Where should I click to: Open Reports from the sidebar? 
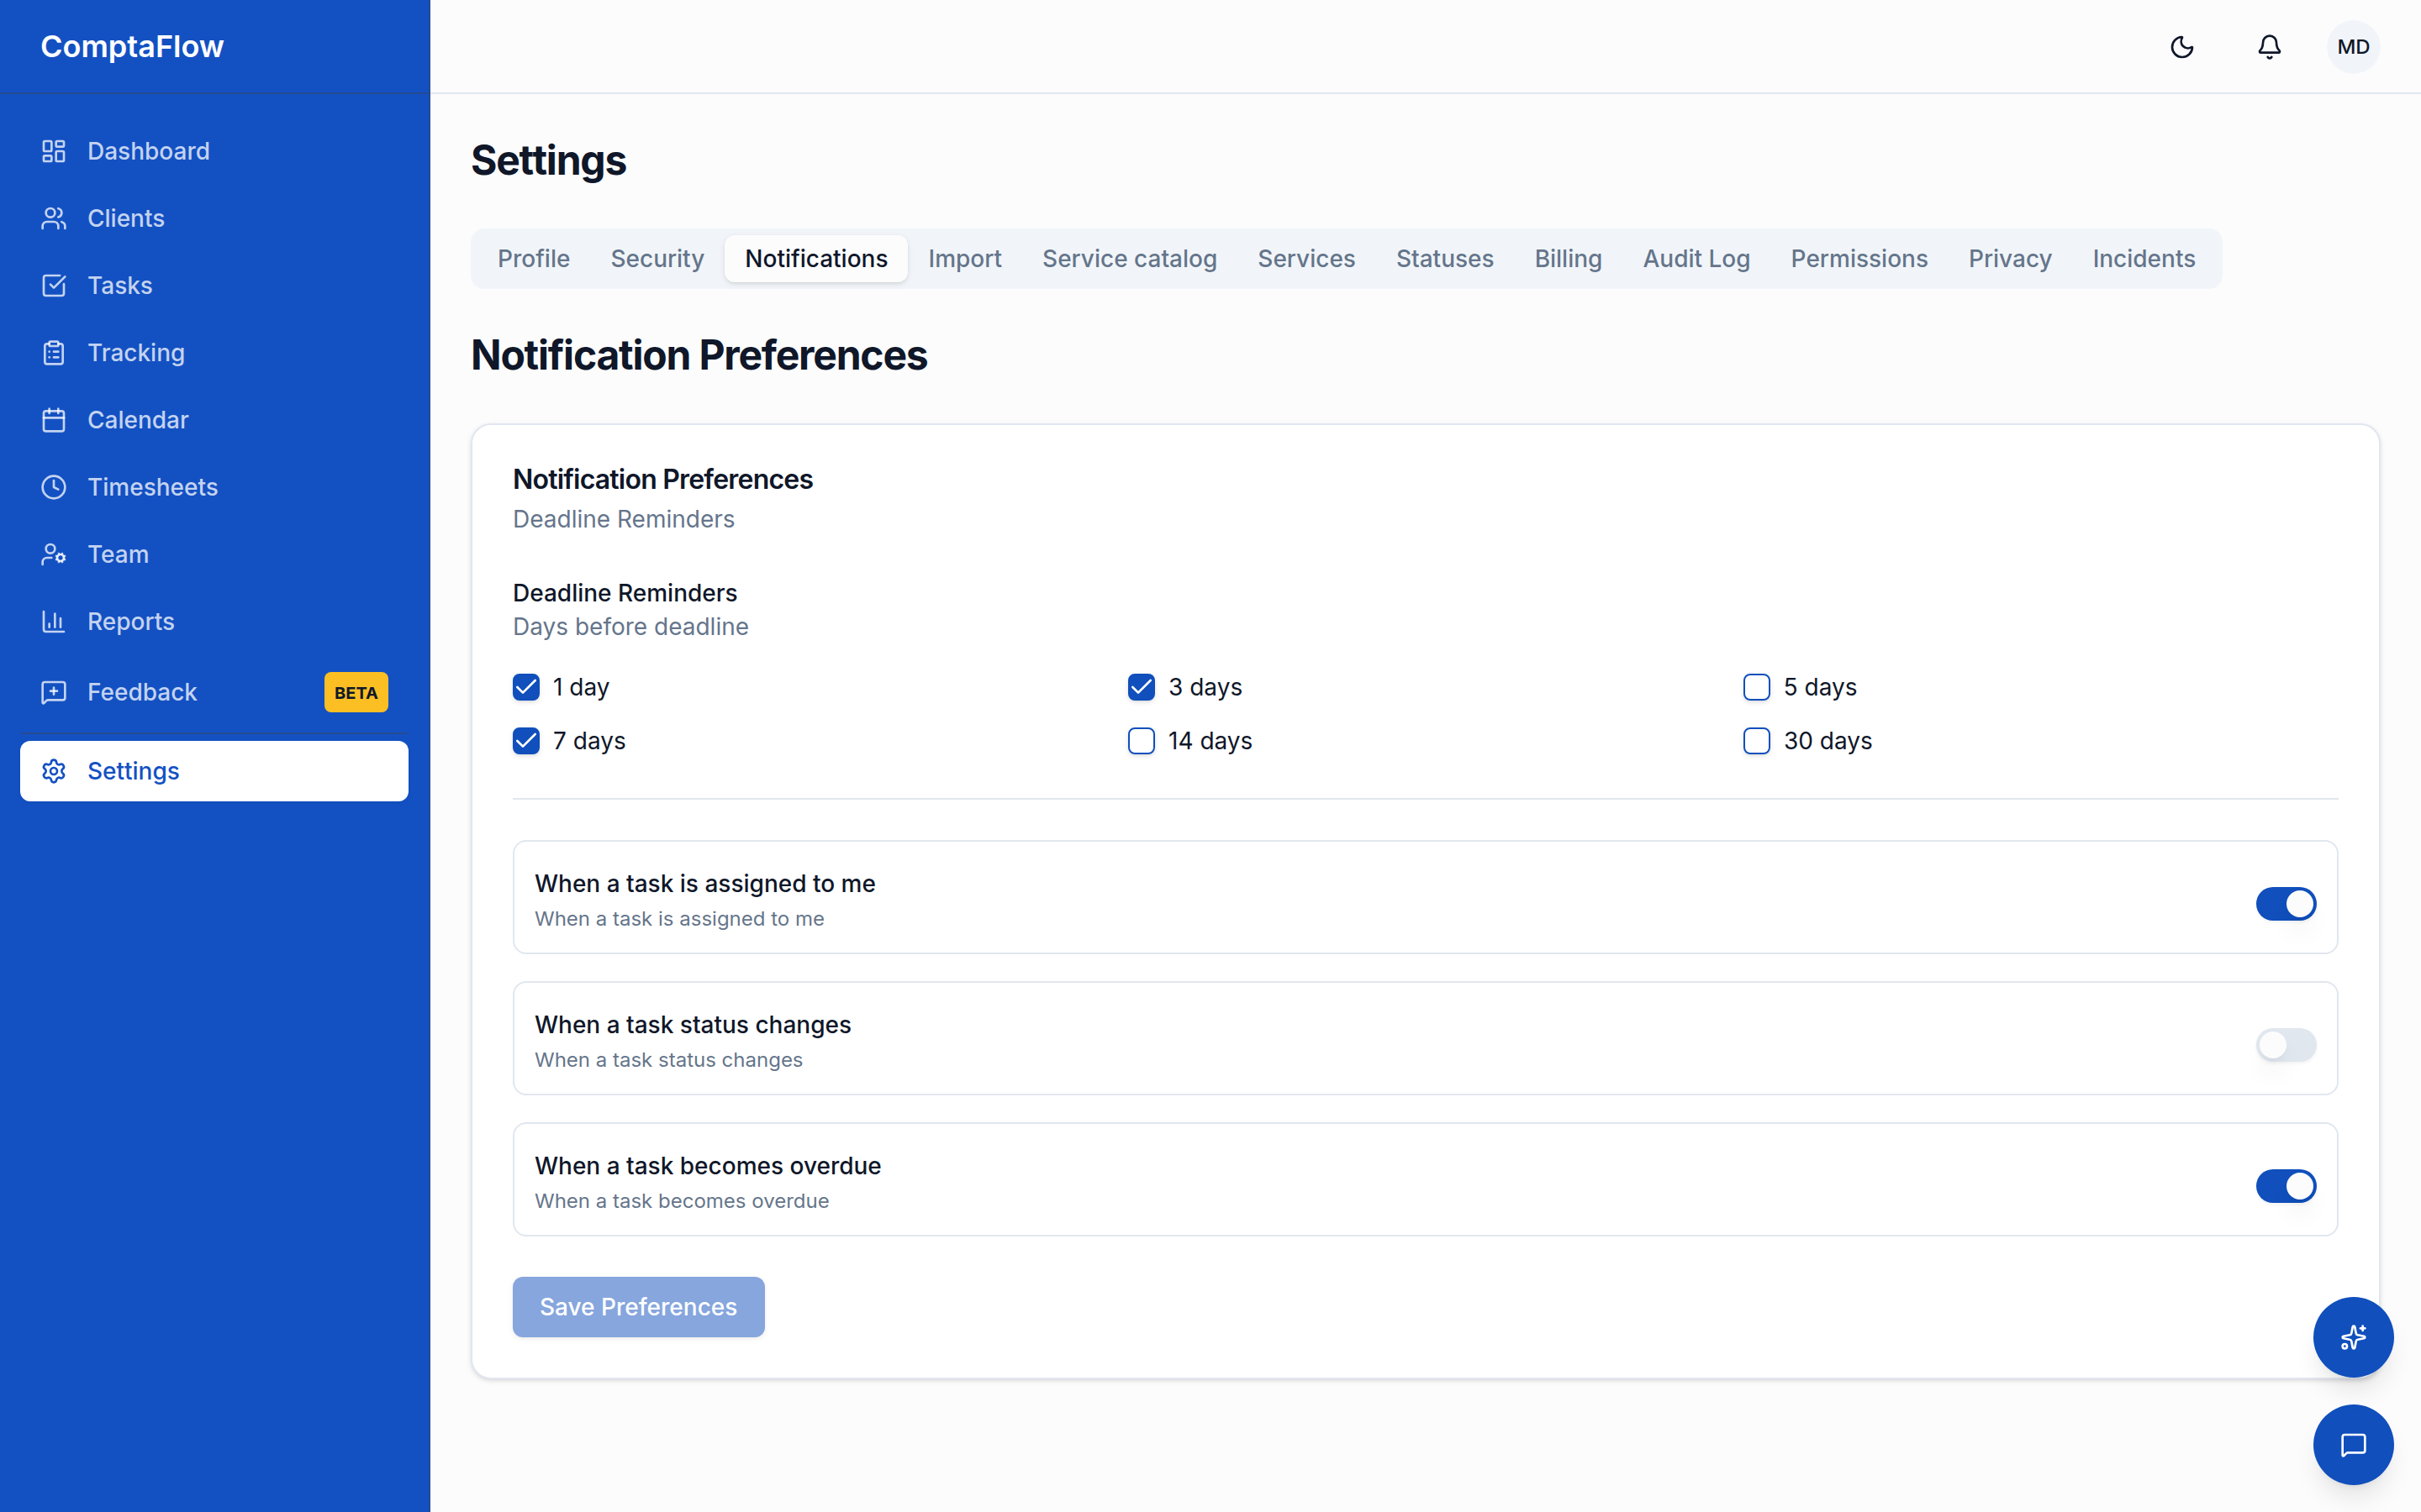[214, 621]
